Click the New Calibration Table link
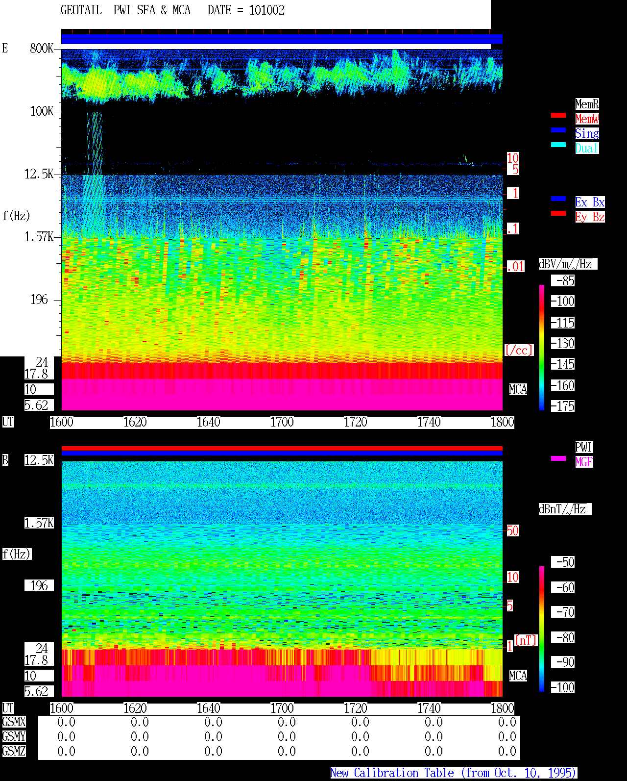 454,773
